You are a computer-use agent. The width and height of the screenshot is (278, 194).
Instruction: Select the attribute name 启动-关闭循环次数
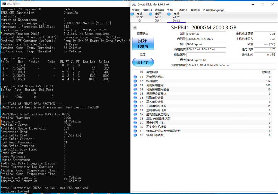coord(158,118)
